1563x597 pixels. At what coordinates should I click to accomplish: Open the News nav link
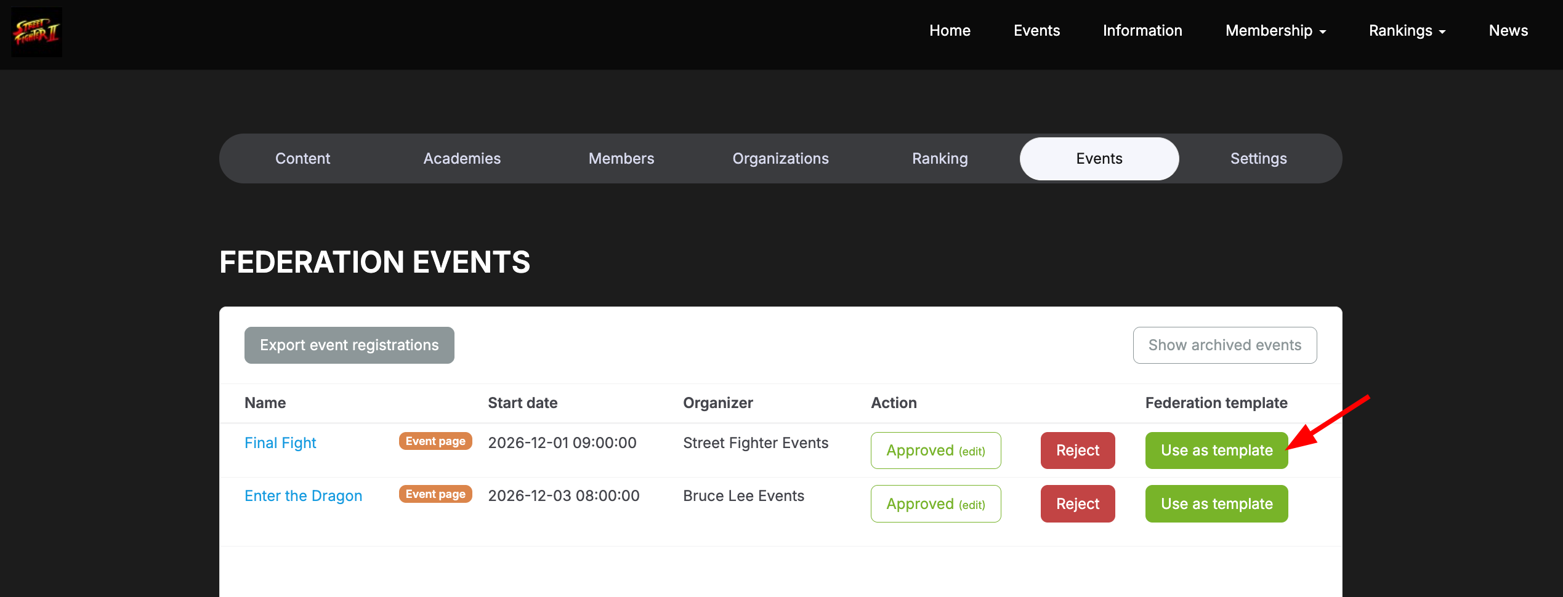[x=1508, y=31]
